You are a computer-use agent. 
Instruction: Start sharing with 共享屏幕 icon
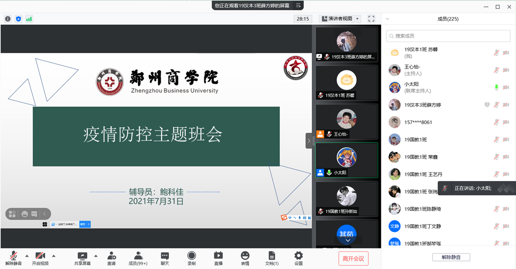[82, 258]
